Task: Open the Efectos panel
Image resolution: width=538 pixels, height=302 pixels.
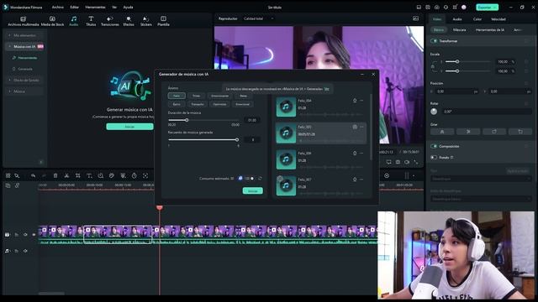Action: click(x=129, y=21)
